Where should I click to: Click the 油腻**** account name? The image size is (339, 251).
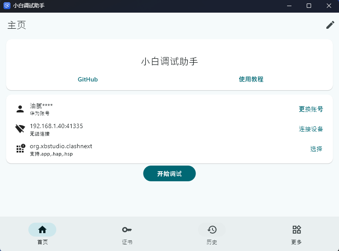tap(41, 106)
